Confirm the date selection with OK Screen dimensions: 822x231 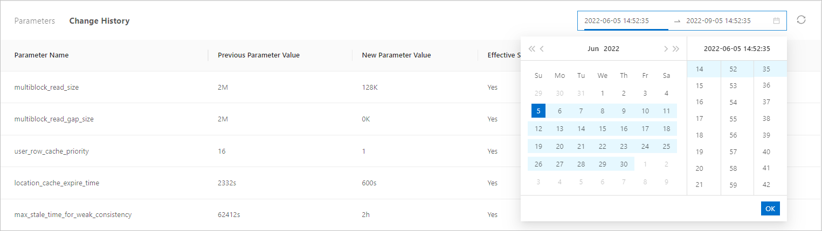click(770, 208)
